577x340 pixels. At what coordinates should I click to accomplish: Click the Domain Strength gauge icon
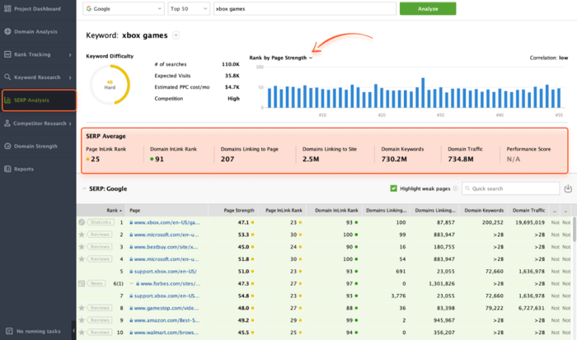[7, 146]
